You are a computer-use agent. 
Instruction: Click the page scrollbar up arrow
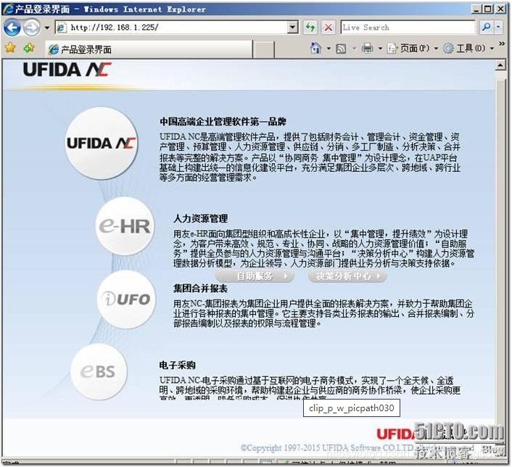500,66
